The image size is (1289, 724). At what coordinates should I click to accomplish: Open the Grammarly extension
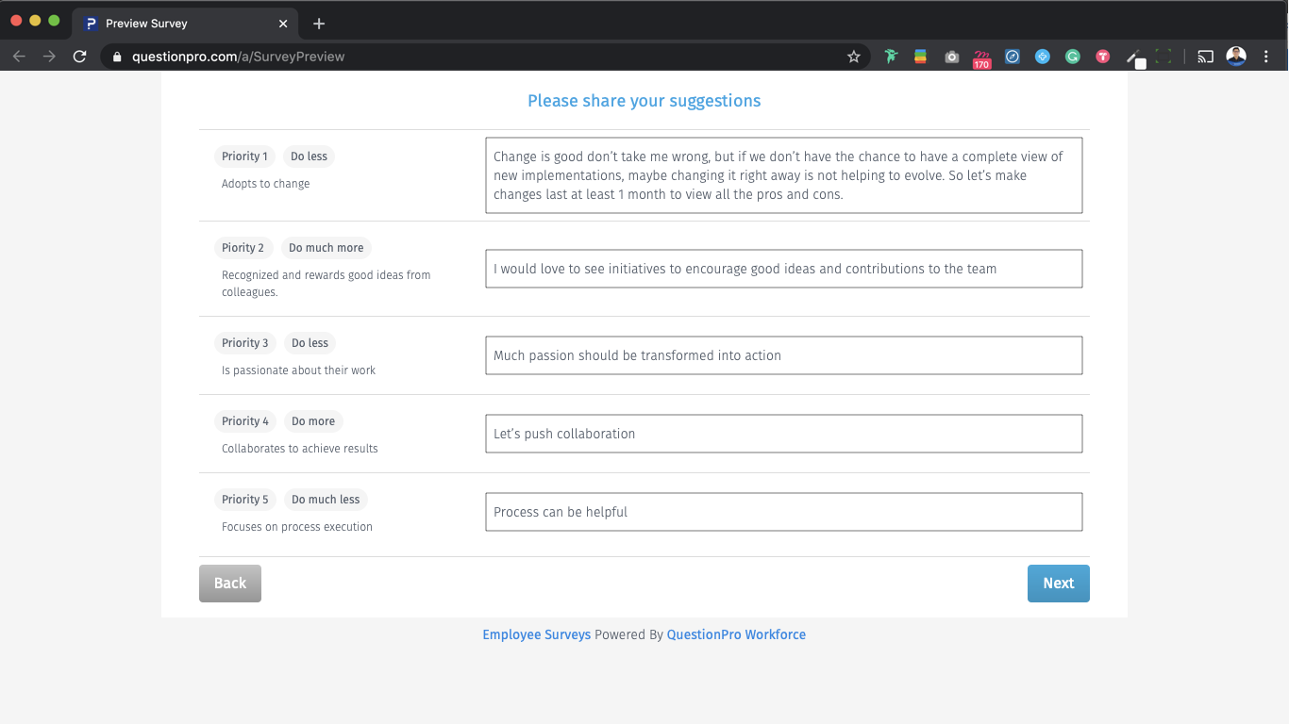(x=1072, y=57)
